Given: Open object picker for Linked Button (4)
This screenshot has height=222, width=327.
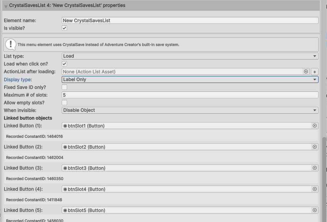Looking at the screenshot, I should pos(315,189).
